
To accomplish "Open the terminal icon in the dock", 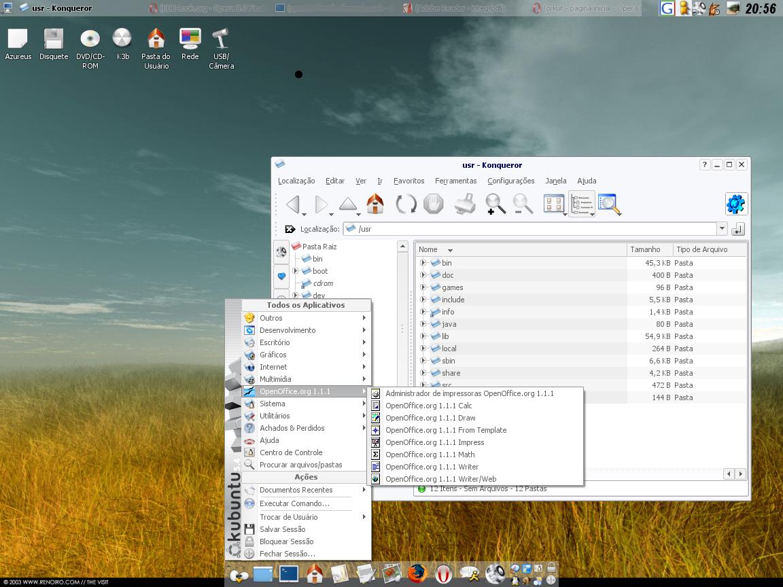I will [289, 574].
